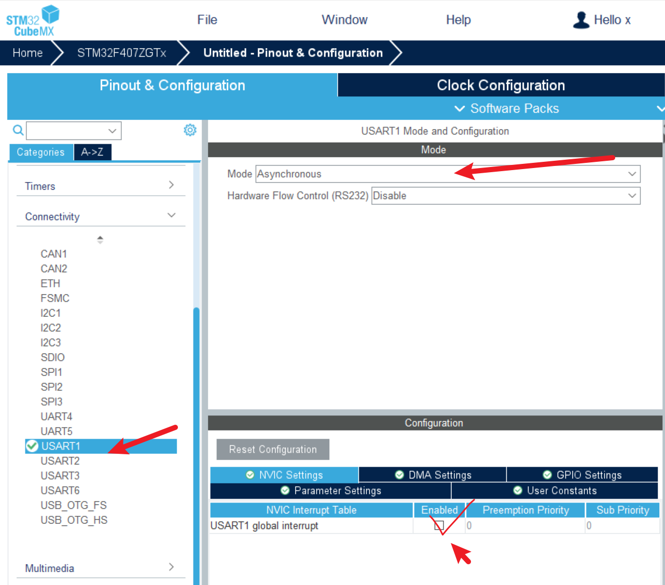Select the highlighted USART1 item
The height and width of the screenshot is (585, 665).
coord(101,446)
